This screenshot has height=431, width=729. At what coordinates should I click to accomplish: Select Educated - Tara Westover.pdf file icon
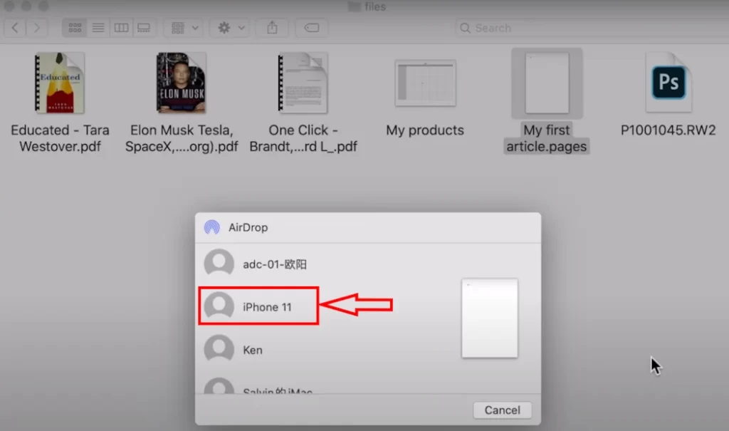(x=60, y=83)
